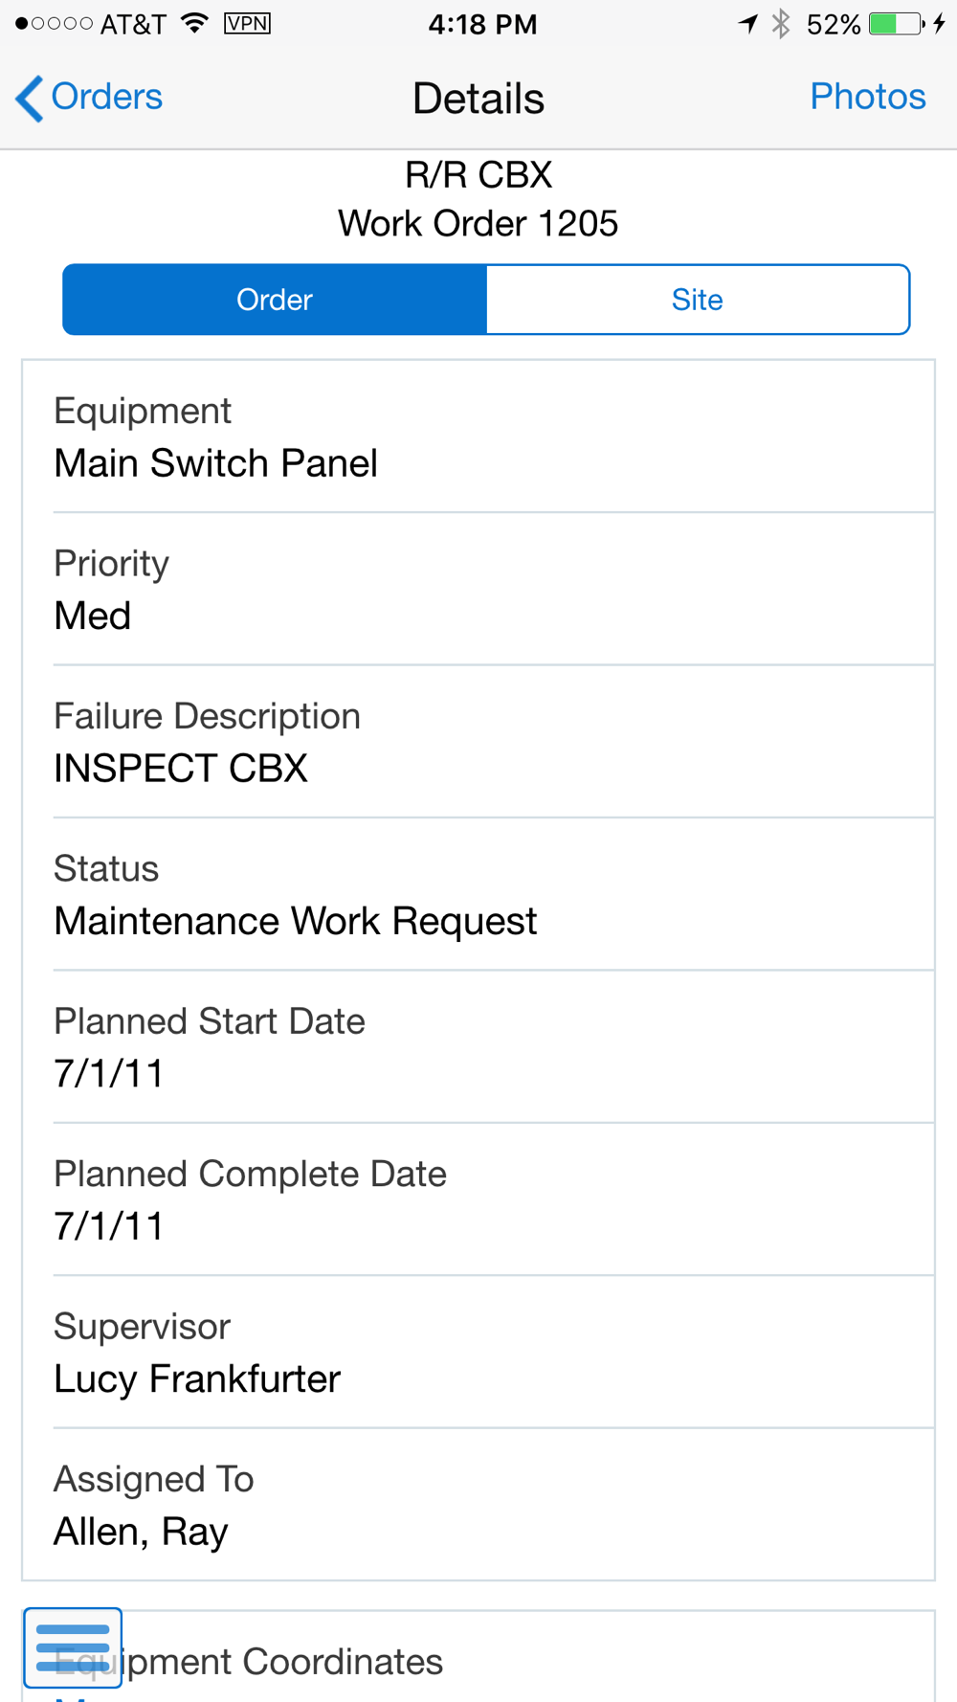Tap the Wi-Fi signal icon
The height and width of the screenshot is (1702, 957).
[x=195, y=23]
